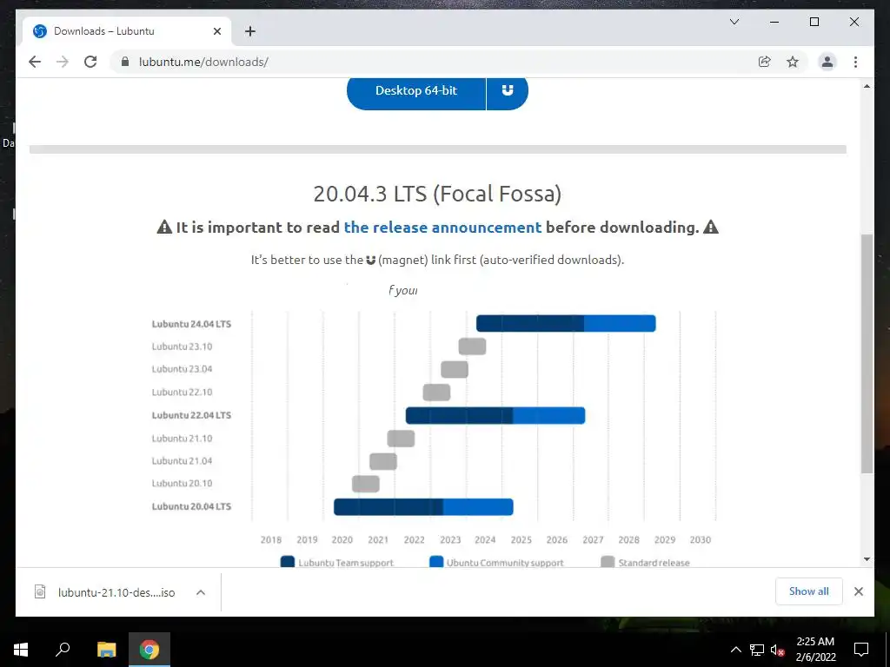The width and height of the screenshot is (890, 667).
Task: Open the release announcement link
Action: (x=442, y=228)
